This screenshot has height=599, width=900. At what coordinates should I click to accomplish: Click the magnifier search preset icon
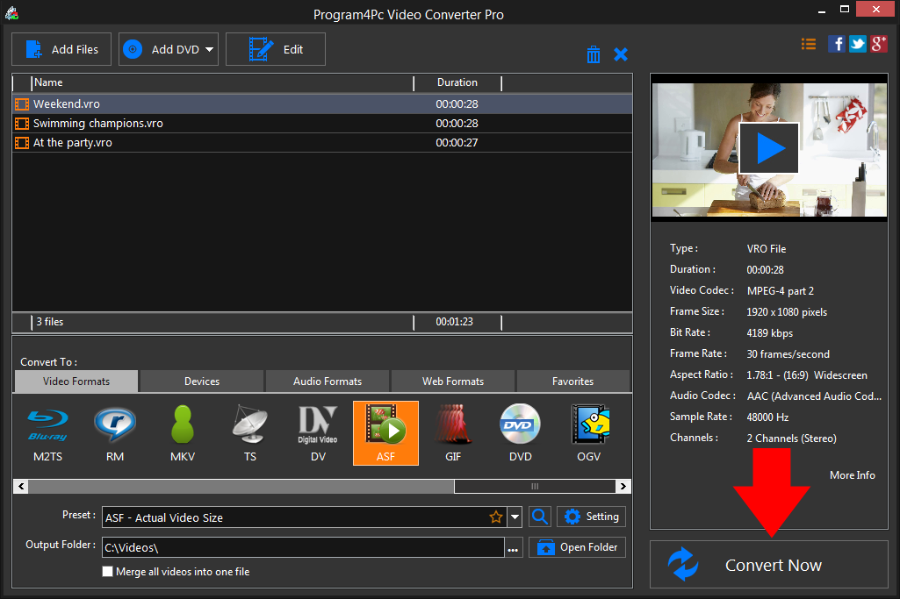point(540,517)
